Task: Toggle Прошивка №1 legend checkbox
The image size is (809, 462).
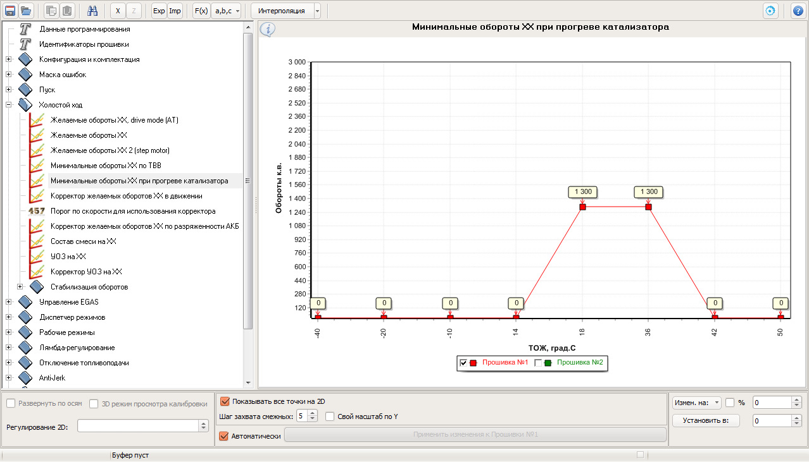Action: pos(463,363)
